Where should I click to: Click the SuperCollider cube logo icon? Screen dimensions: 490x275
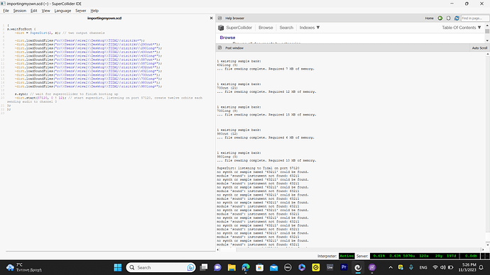[x=221, y=28]
